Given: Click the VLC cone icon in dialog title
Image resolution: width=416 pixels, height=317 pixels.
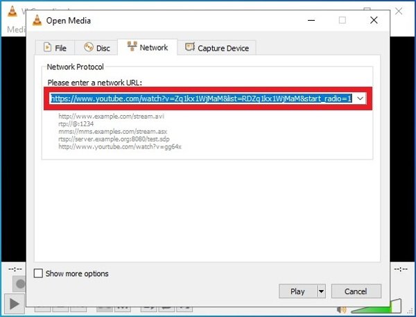Looking at the screenshot, I should [37, 20].
